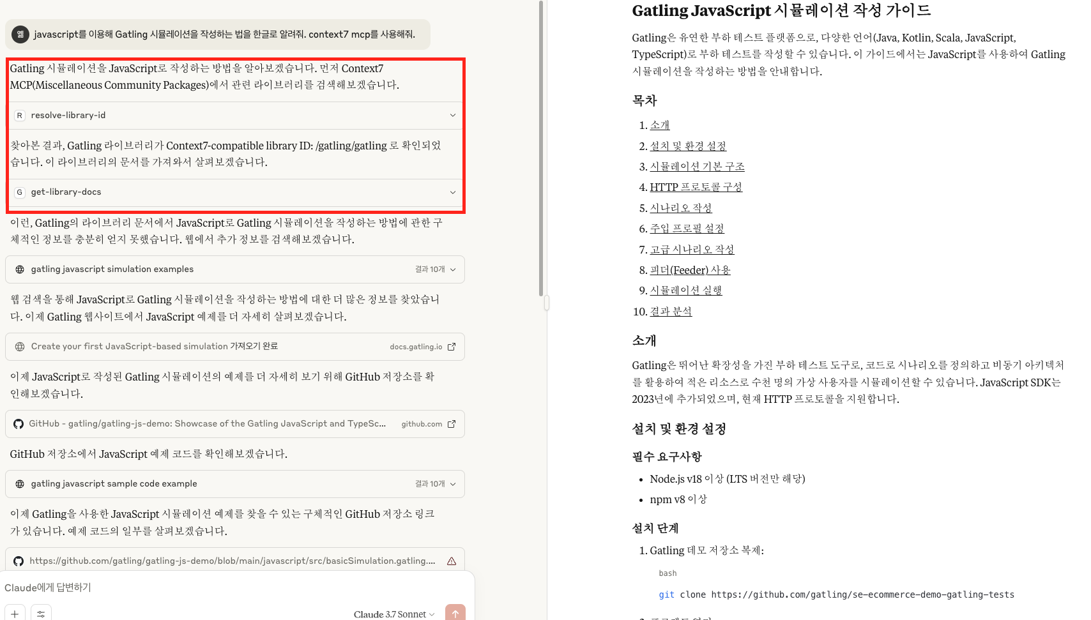Click the G icon of get-library-docs
This screenshot has width=1091, height=620.
[x=20, y=192]
